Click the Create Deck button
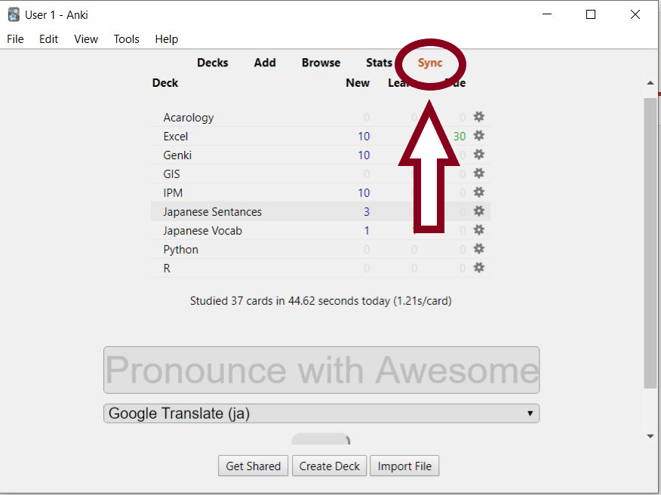The width and height of the screenshot is (661, 495). 330,466
